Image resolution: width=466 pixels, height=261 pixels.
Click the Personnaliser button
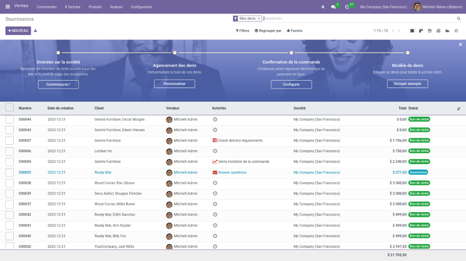point(174,84)
